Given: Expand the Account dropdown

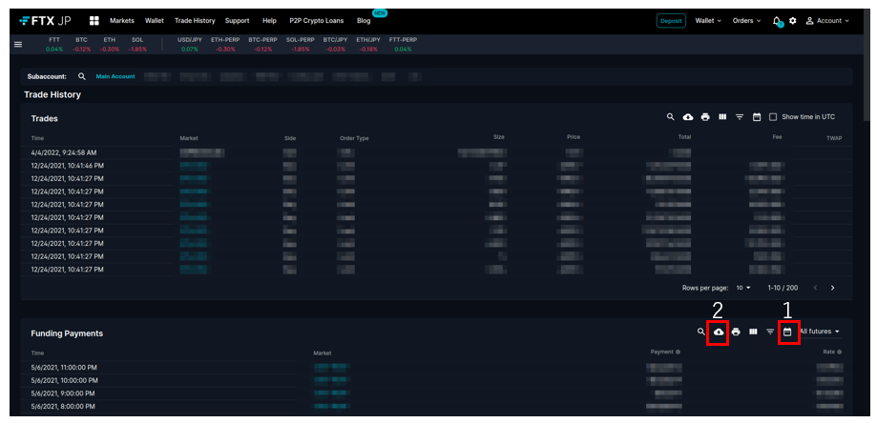Looking at the screenshot, I should point(827,21).
